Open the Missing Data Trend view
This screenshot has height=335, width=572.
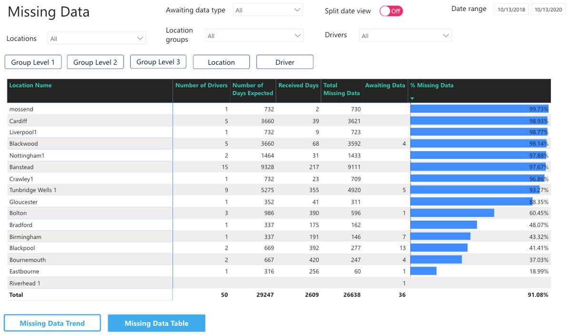(52, 323)
